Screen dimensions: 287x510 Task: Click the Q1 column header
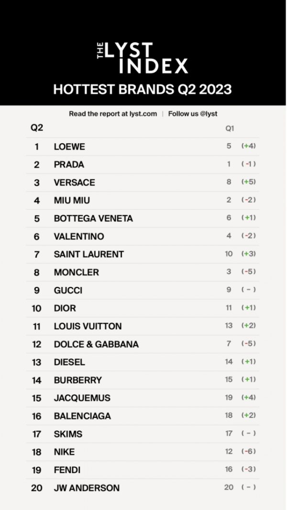point(230,128)
